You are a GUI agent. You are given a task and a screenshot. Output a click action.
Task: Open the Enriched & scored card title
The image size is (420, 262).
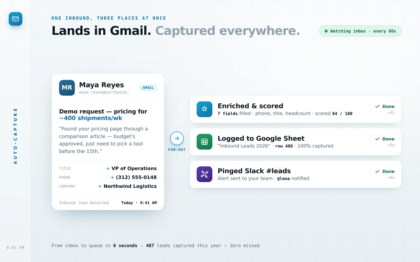tap(250, 106)
